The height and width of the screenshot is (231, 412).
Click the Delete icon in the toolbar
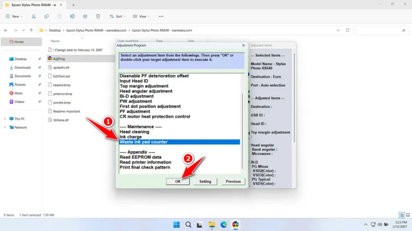(x=98, y=16)
